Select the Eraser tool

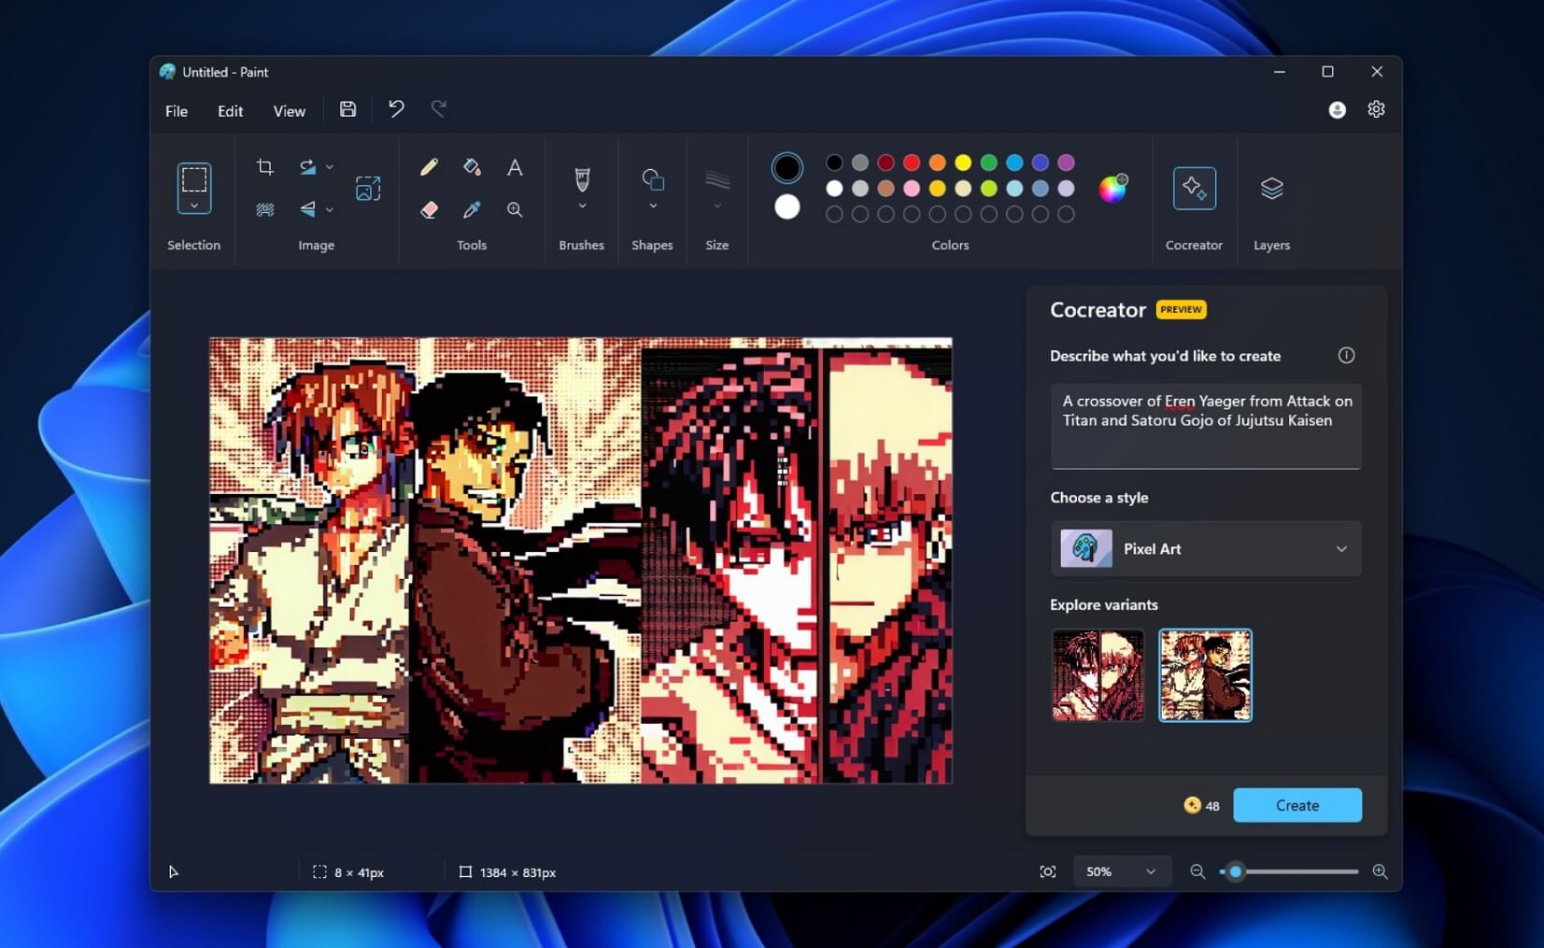tap(429, 209)
